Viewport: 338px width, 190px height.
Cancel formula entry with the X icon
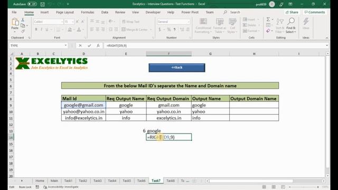click(80, 46)
